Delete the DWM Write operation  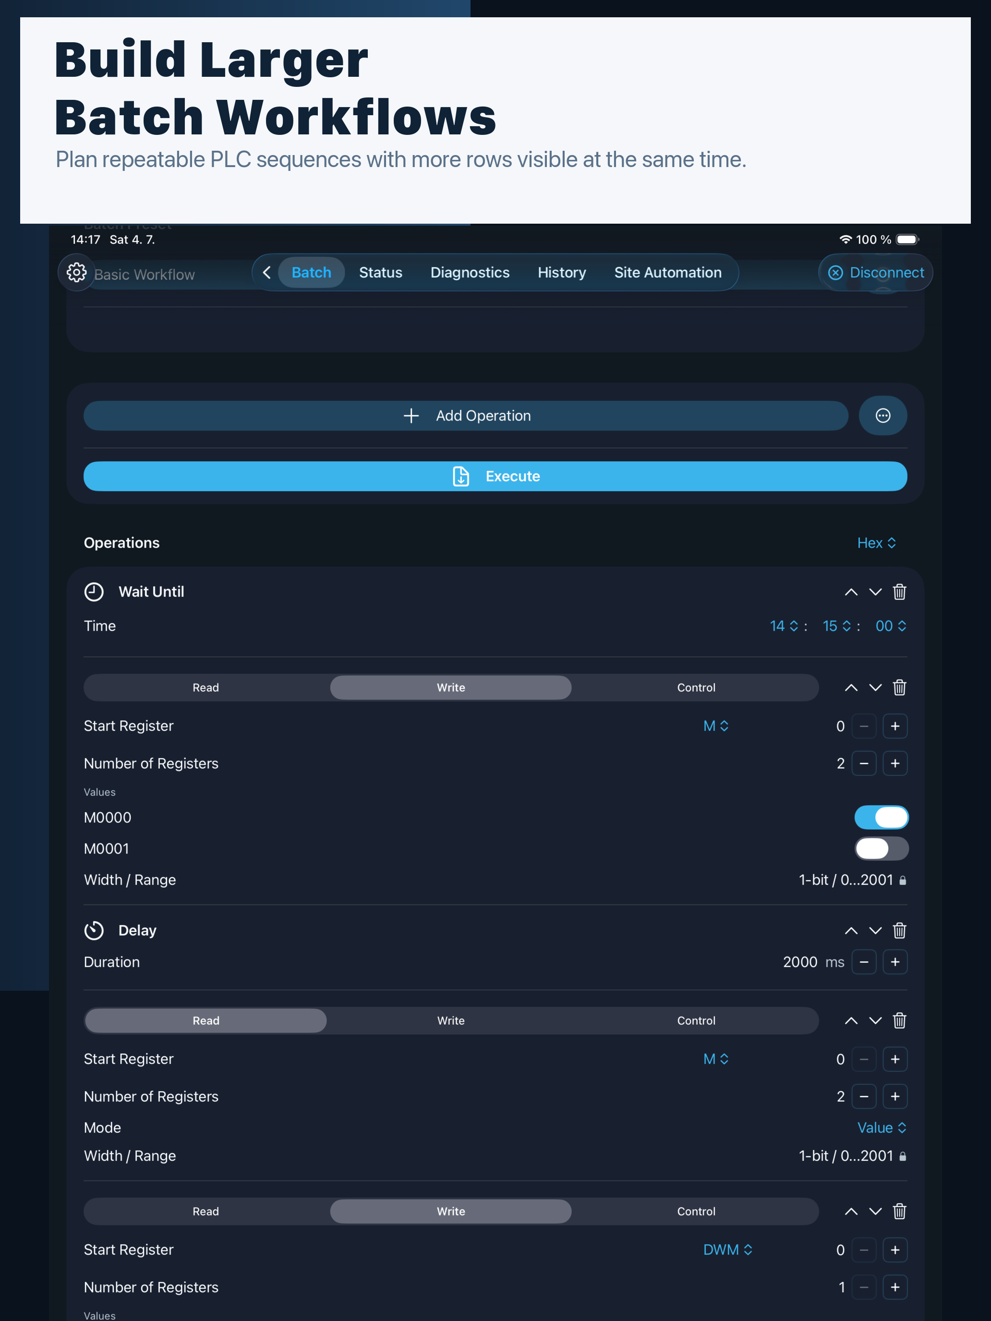(899, 1211)
